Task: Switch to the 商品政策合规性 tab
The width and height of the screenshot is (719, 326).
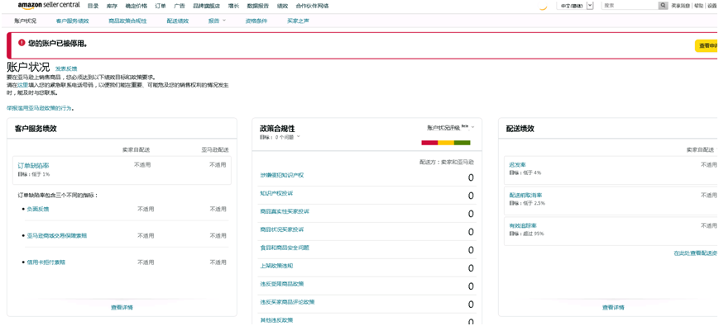Action: coord(128,21)
